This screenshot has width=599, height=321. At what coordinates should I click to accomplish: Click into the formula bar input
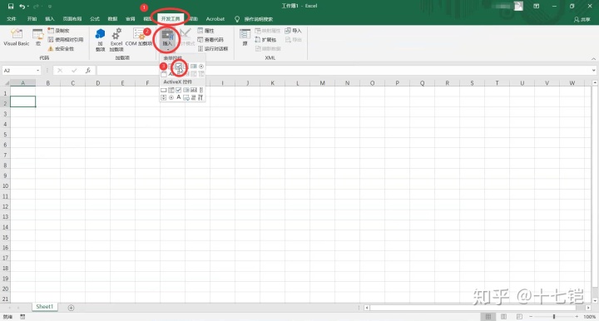[x=343, y=70]
